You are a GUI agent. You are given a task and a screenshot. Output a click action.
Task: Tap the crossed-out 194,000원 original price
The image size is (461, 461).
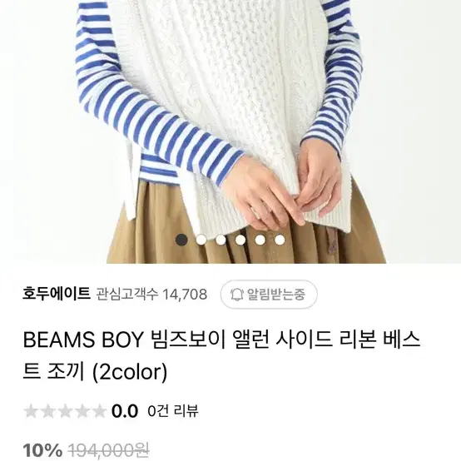click(x=109, y=451)
